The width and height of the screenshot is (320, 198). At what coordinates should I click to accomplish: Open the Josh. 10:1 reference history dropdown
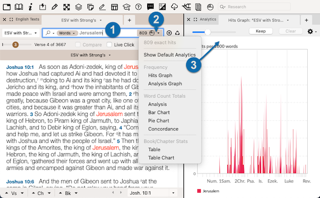click(173, 193)
